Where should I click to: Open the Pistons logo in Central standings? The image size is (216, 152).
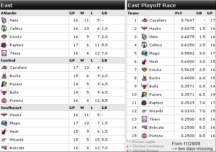[x=4, y=101]
